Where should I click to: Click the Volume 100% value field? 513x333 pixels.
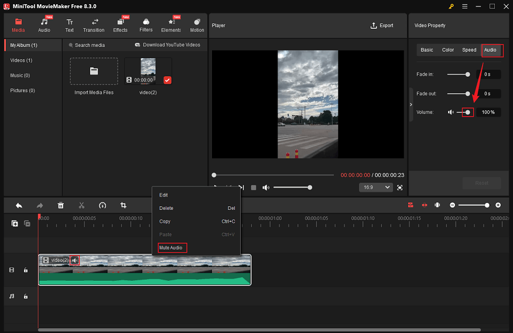488,113
